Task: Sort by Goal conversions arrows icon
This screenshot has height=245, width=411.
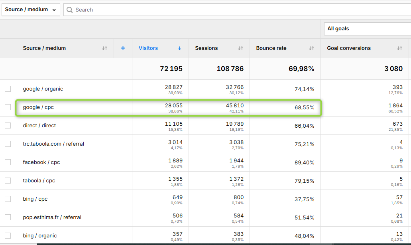Action: tap(399, 48)
